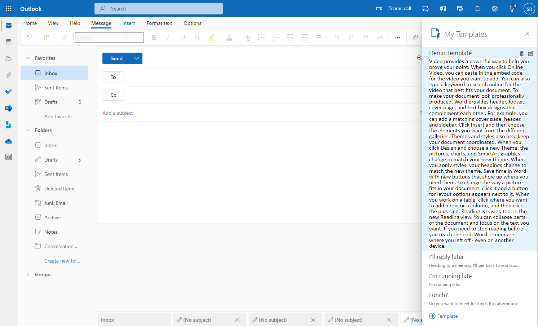The width and height of the screenshot is (538, 326).
Task: Start a Teams call
Action: 394,9
